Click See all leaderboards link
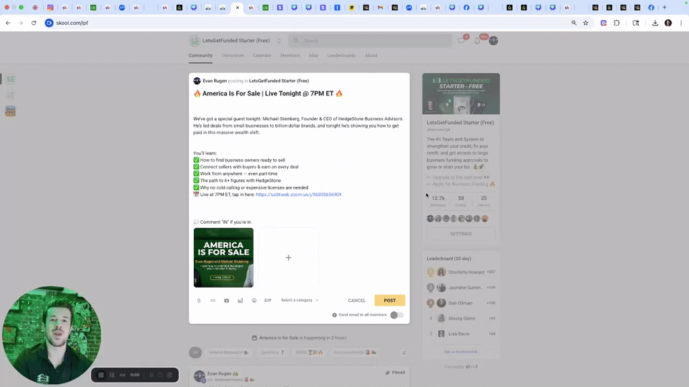 click(x=461, y=352)
